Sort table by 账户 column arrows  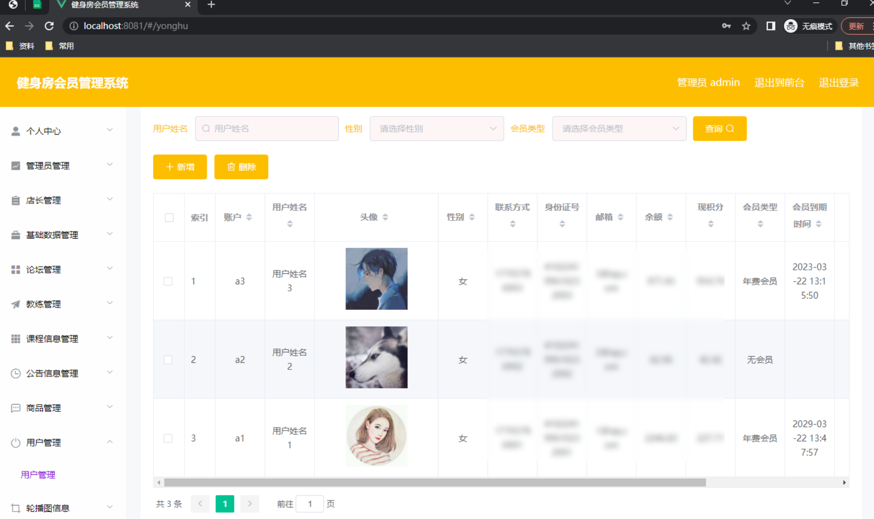[249, 217]
